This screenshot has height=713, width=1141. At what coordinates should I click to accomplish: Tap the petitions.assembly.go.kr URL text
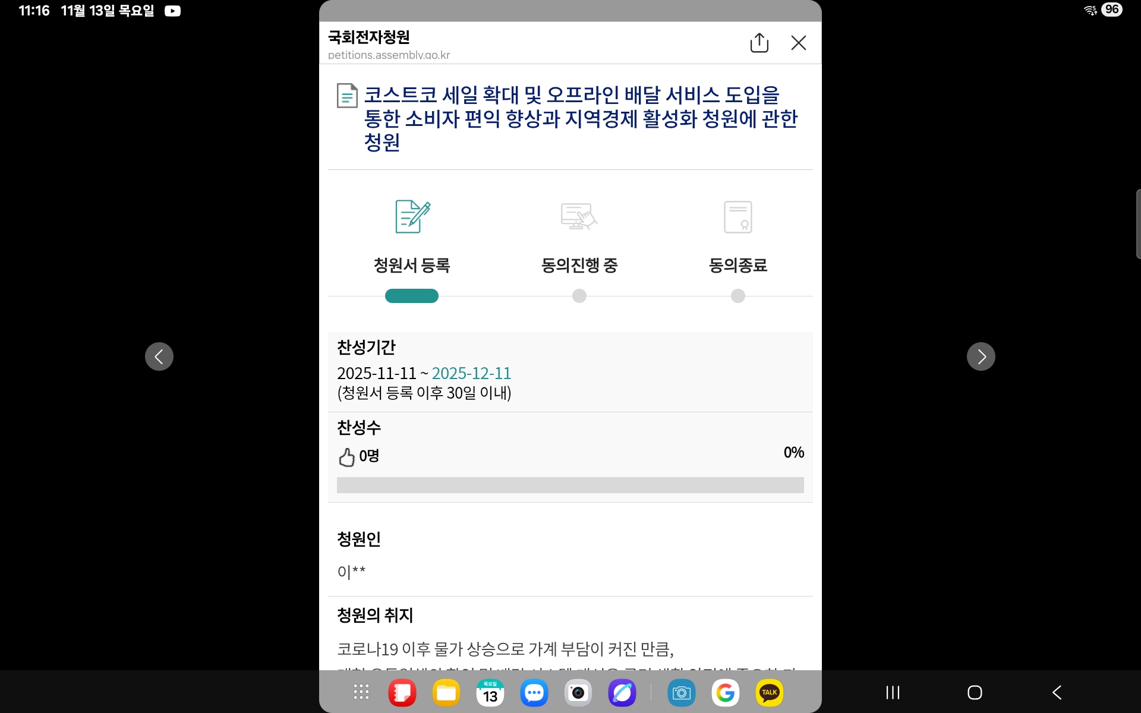(x=389, y=55)
